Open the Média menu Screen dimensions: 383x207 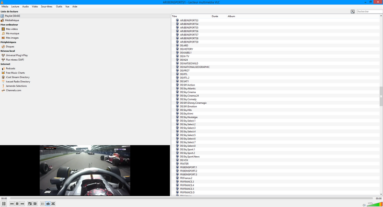[x=5, y=7]
